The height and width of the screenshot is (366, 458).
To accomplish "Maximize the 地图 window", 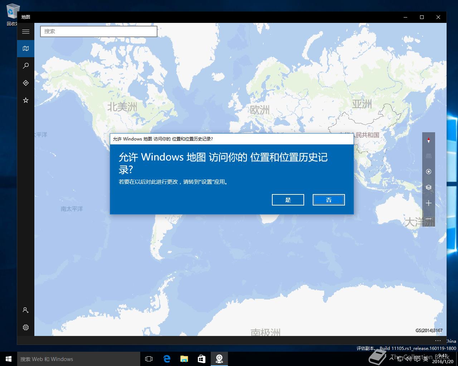I will pyautogui.click(x=422, y=17).
